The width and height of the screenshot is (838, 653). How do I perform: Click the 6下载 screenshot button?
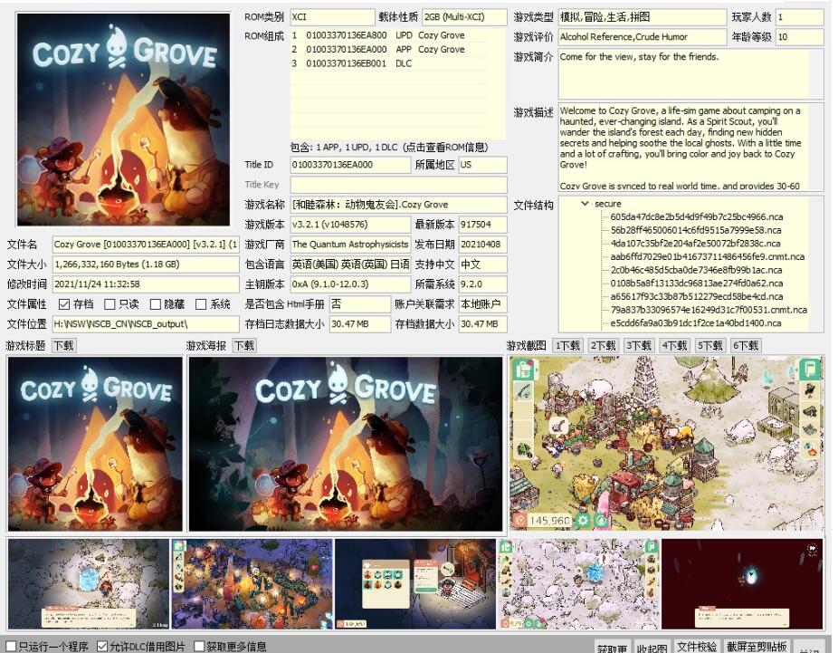(746, 345)
